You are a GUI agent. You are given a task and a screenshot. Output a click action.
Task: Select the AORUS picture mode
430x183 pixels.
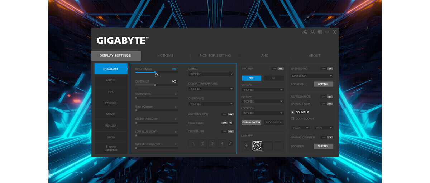click(111, 80)
